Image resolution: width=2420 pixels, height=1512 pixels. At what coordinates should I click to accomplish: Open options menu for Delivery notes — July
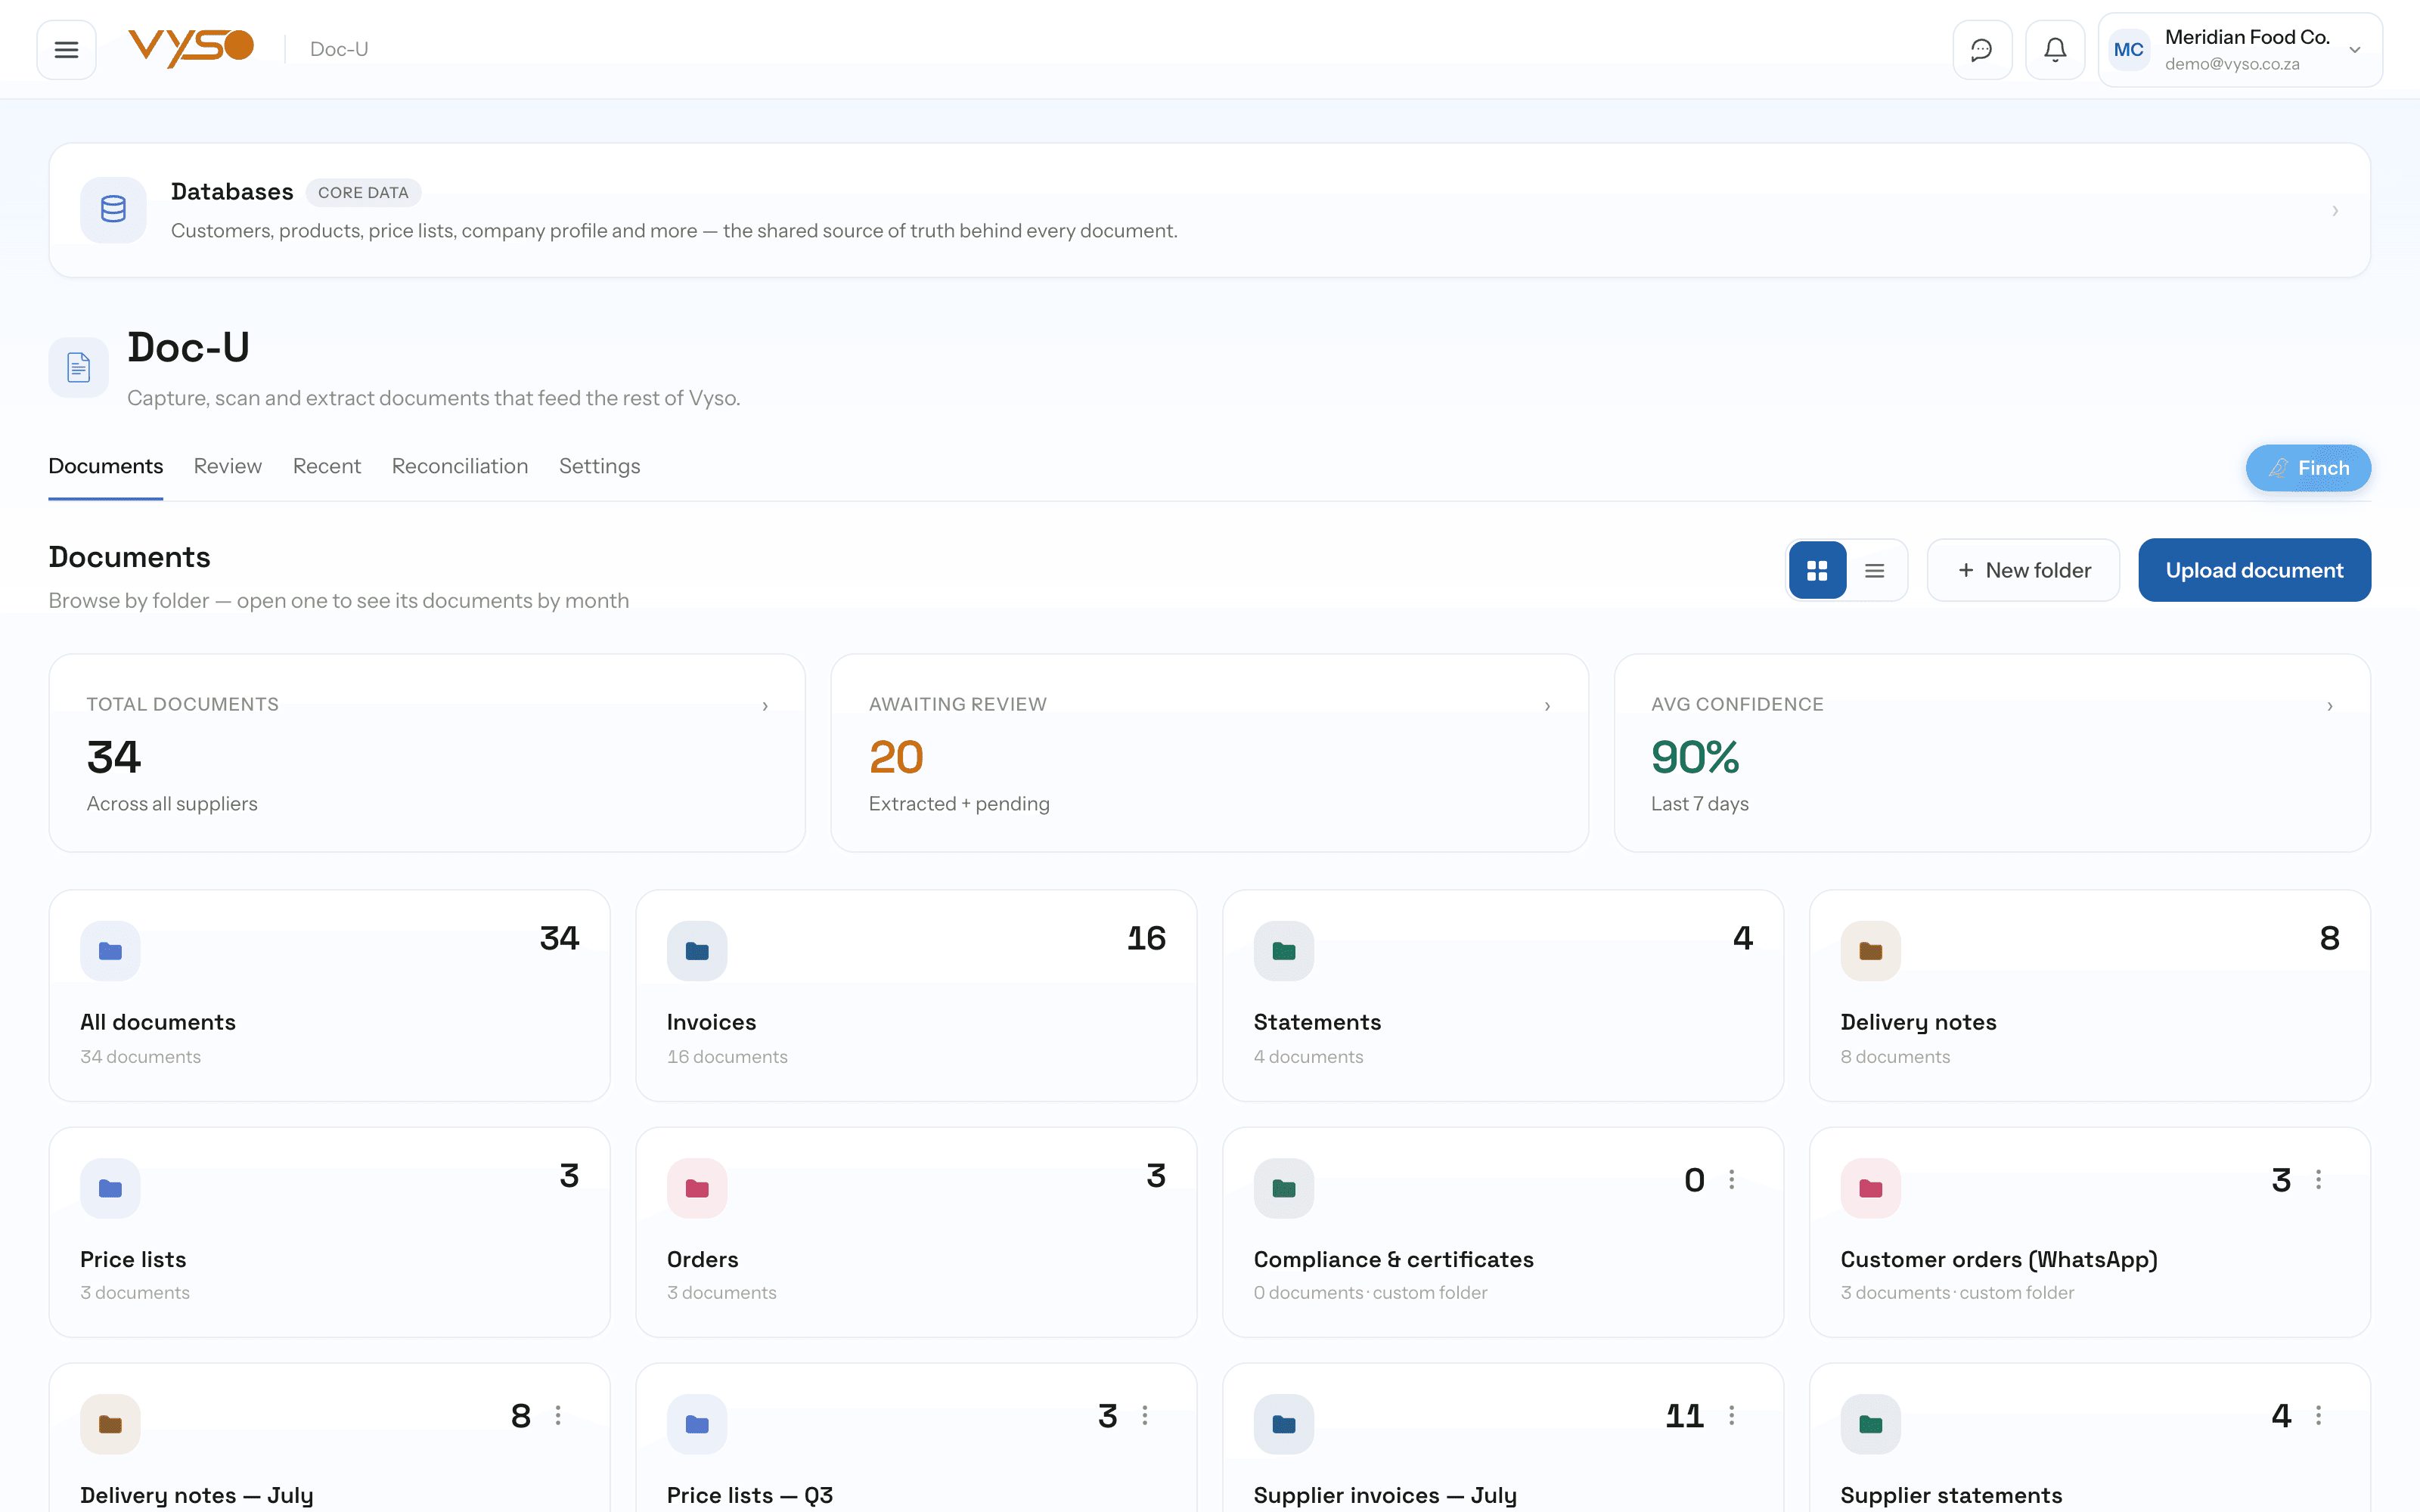click(x=558, y=1415)
